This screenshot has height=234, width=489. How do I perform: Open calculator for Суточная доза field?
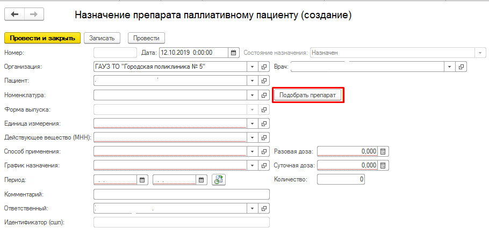(383, 165)
